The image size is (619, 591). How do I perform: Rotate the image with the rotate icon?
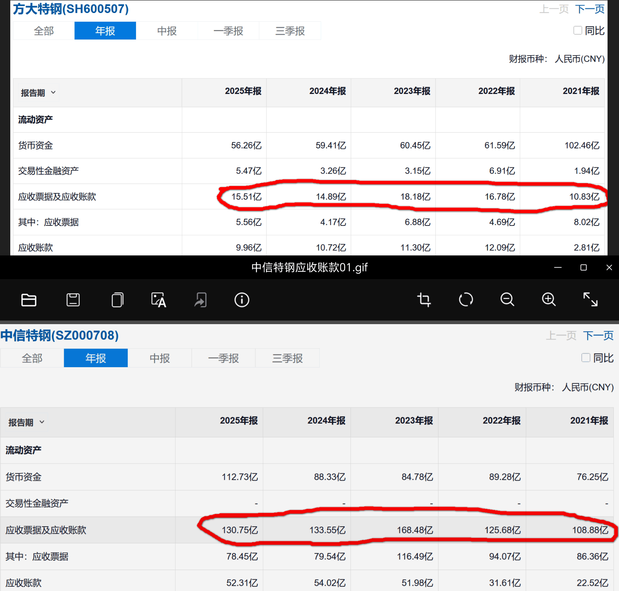(466, 300)
